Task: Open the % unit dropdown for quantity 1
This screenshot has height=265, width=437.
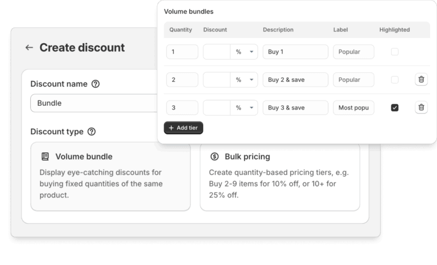Action: point(245,52)
